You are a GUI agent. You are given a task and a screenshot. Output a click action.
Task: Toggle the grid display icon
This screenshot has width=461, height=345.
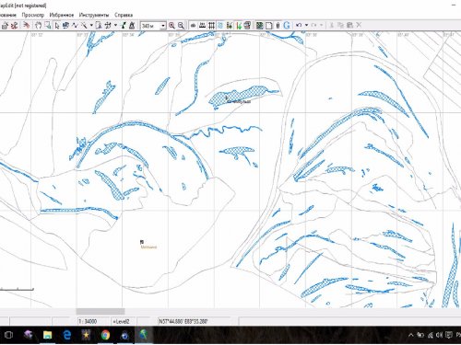pyautogui.click(x=211, y=26)
